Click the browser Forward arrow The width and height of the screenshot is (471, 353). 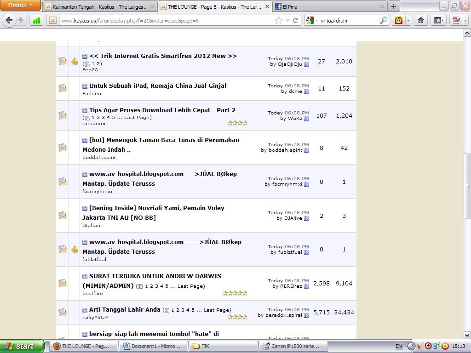20,20
